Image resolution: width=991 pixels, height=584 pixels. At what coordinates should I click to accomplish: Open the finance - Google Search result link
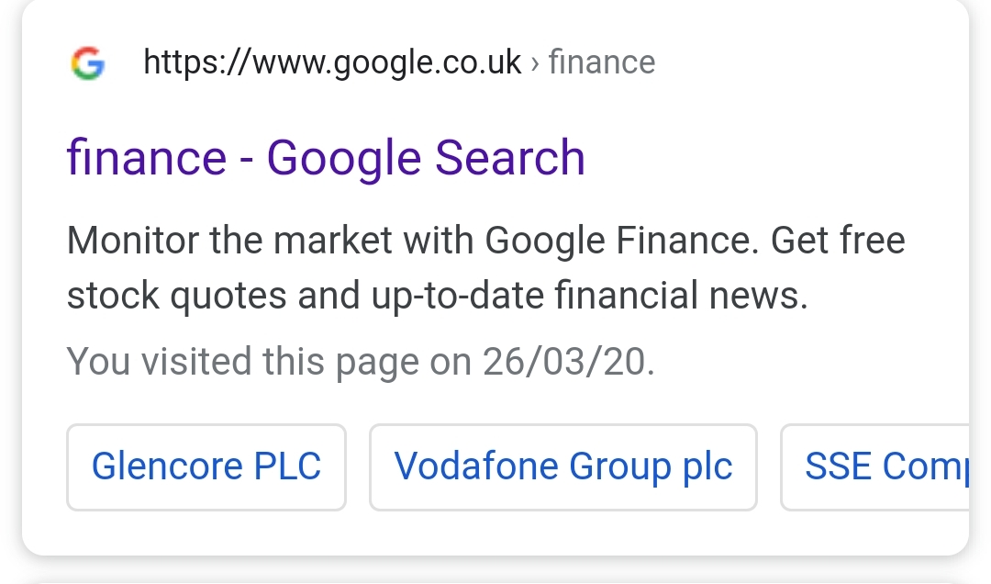325,157
